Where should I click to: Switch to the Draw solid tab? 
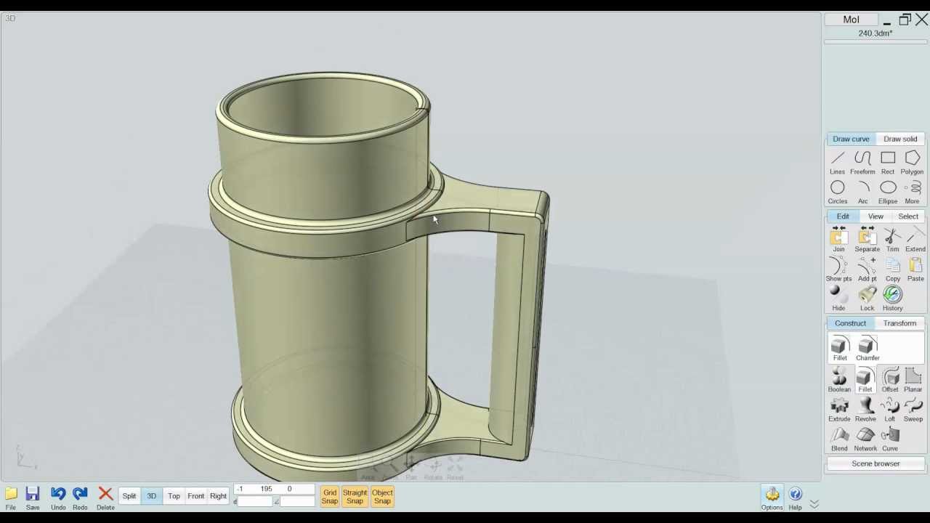900,139
